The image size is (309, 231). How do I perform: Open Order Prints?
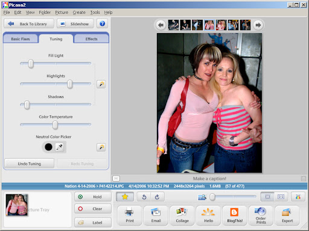261,215
